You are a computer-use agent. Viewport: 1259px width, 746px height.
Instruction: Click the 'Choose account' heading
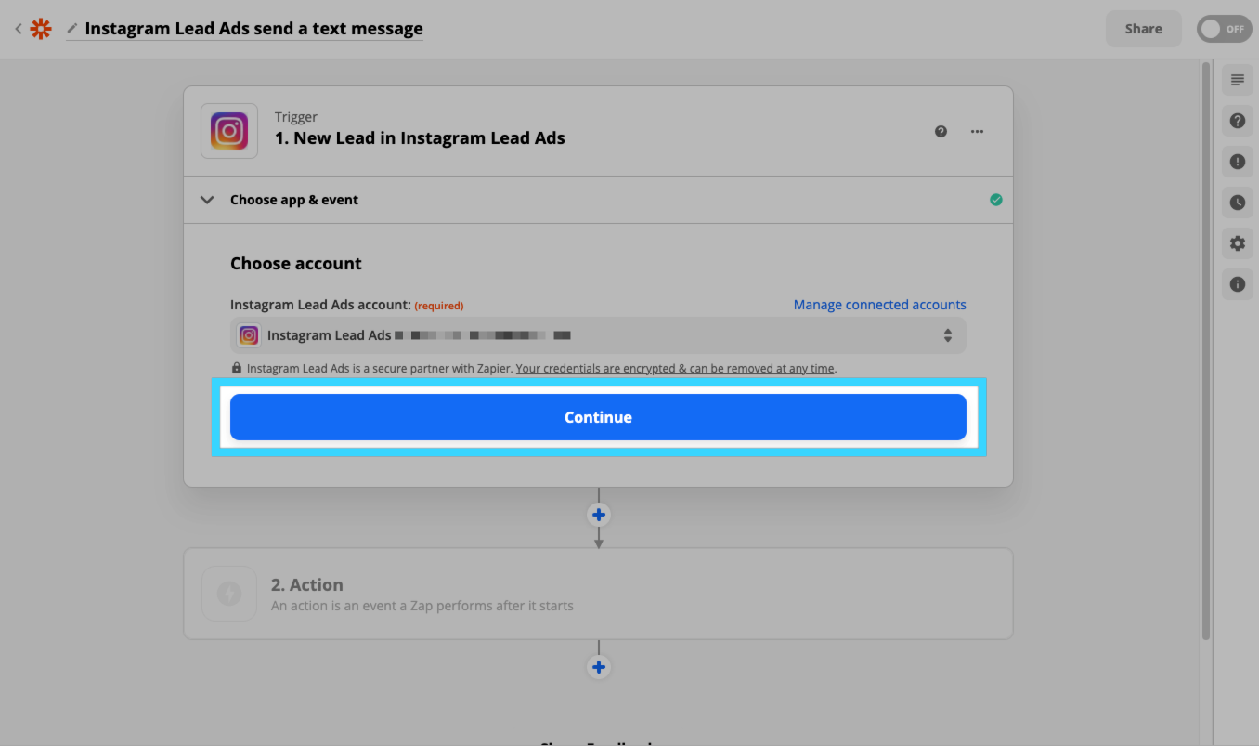click(296, 264)
